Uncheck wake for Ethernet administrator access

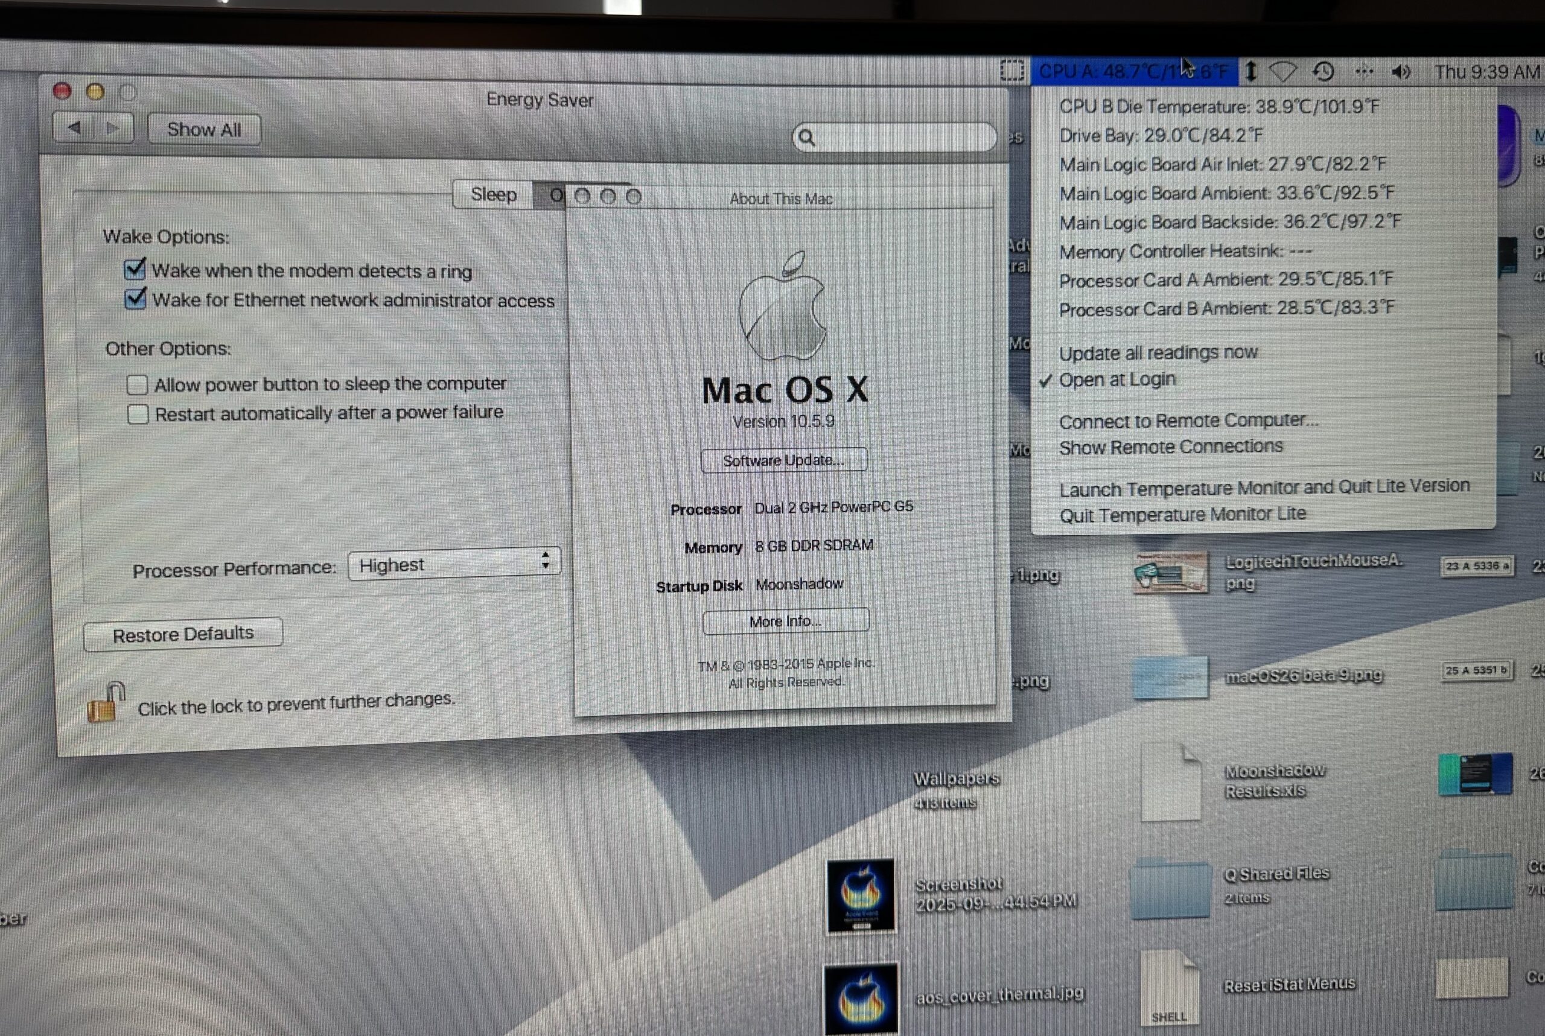click(135, 299)
